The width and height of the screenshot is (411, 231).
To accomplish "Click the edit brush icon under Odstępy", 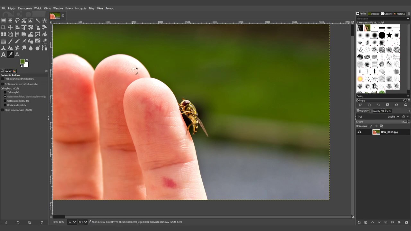I will 361,105.
